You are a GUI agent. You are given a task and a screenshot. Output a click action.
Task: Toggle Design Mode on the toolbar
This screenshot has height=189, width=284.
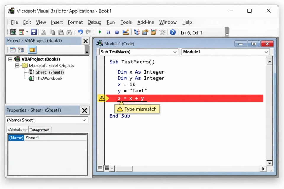(x=125, y=32)
